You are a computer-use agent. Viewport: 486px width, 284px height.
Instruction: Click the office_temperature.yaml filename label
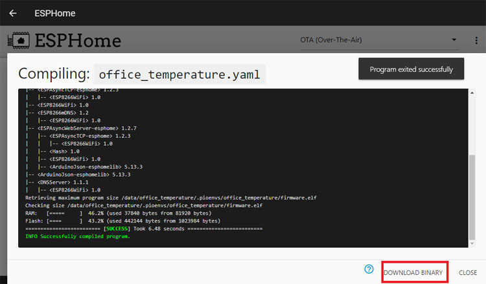(179, 74)
